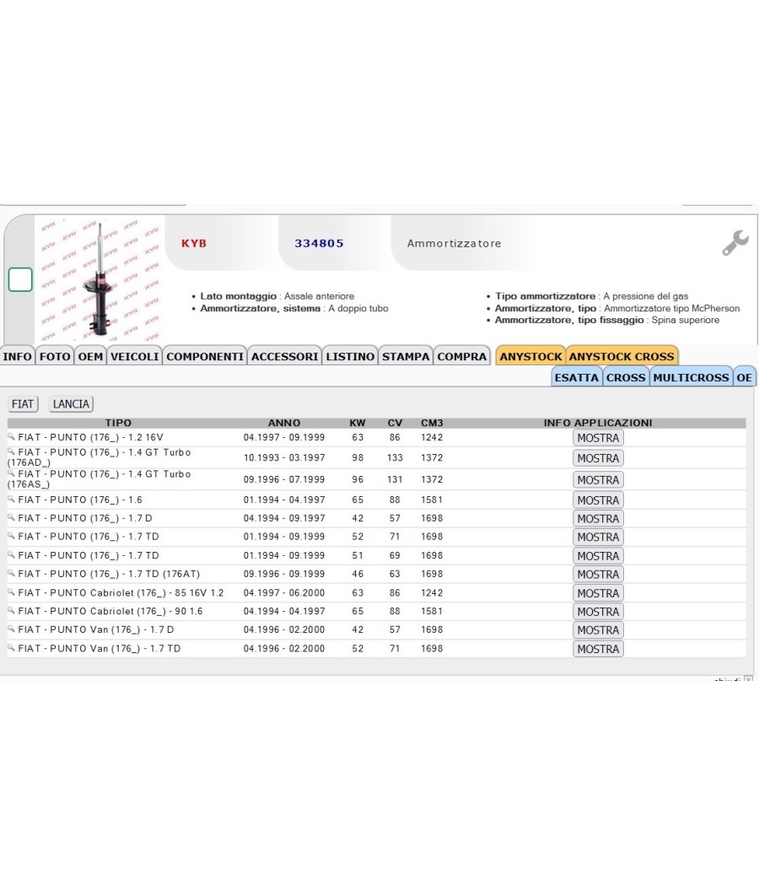Image resolution: width=759 pixels, height=886 pixels.
Task: Click date range 10.1993 - 03.1997
Action: tap(284, 457)
